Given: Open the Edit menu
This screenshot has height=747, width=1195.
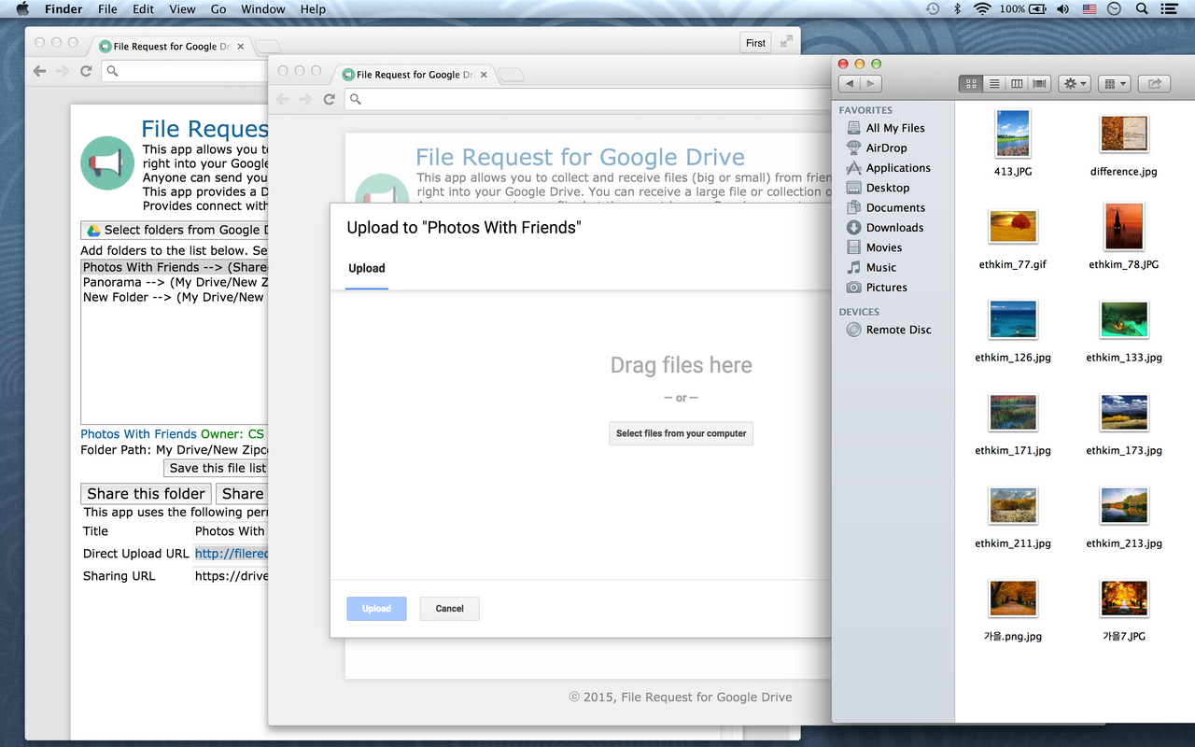Looking at the screenshot, I should (143, 9).
